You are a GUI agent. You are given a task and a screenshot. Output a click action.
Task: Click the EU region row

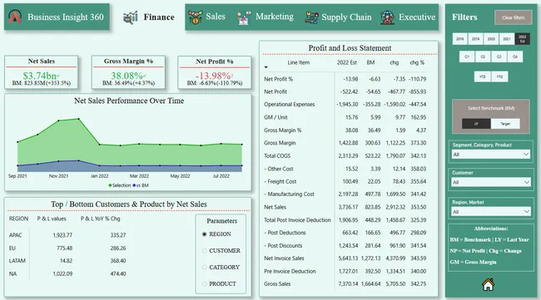67,248
